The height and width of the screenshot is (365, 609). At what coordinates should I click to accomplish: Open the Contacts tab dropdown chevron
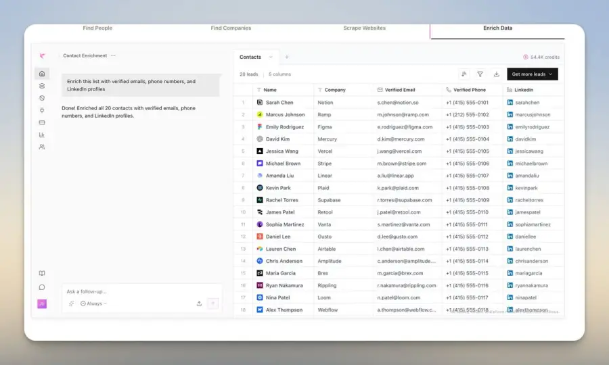(x=271, y=57)
